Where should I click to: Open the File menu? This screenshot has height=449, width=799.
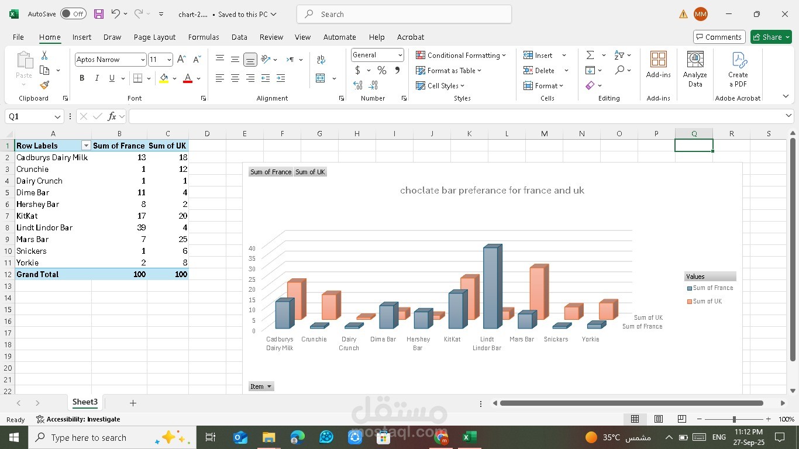click(x=18, y=37)
